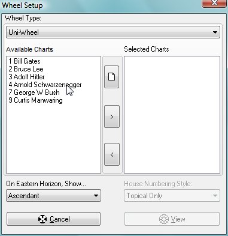The height and width of the screenshot is (236, 228).
Task: Cancel the Wheel Setup dialog
Action: pos(53,219)
